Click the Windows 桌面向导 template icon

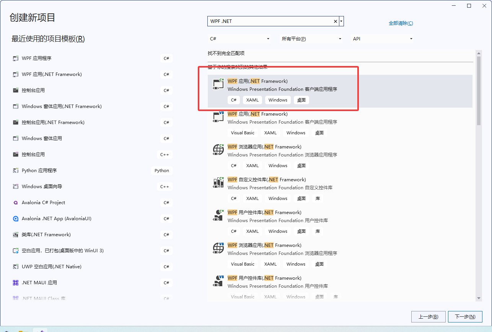(x=15, y=186)
